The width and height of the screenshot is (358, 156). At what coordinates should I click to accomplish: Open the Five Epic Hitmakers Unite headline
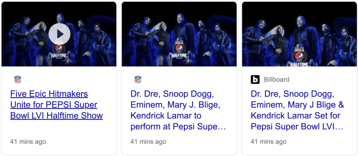[x=56, y=105]
